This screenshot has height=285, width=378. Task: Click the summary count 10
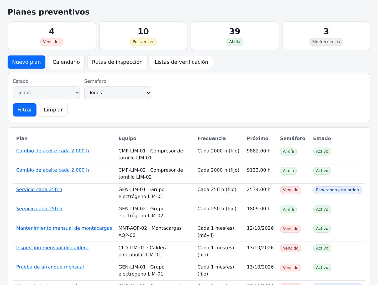(143, 31)
